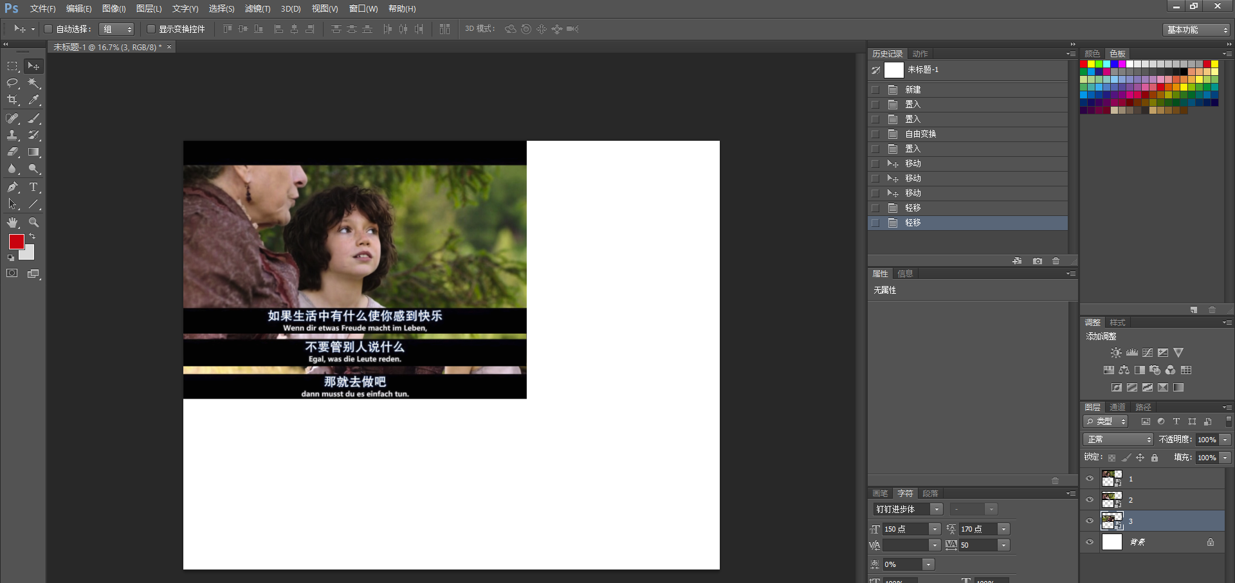Select the Brush tool
The height and width of the screenshot is (583, 1235).
[33, 118]
